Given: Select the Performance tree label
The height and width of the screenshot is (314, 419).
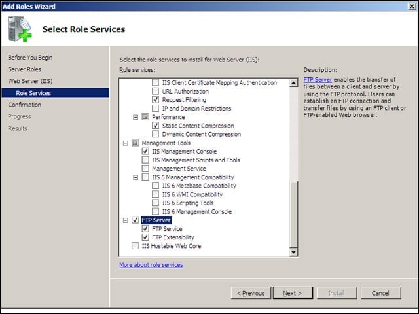Looking at the screenshot, I should coord(168,117).
